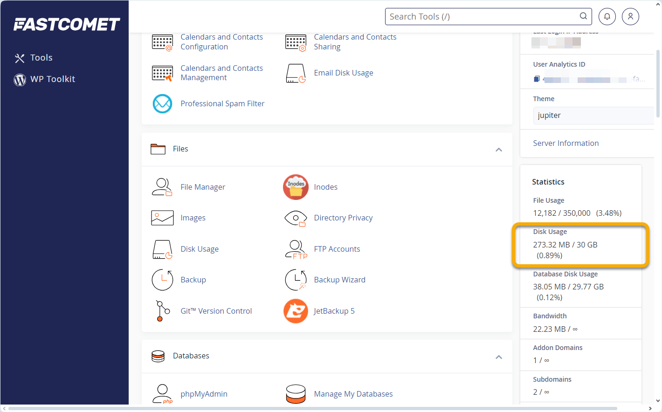Open the Professional Spam Filter link
The image size is (662, 412).
(222, 103)
